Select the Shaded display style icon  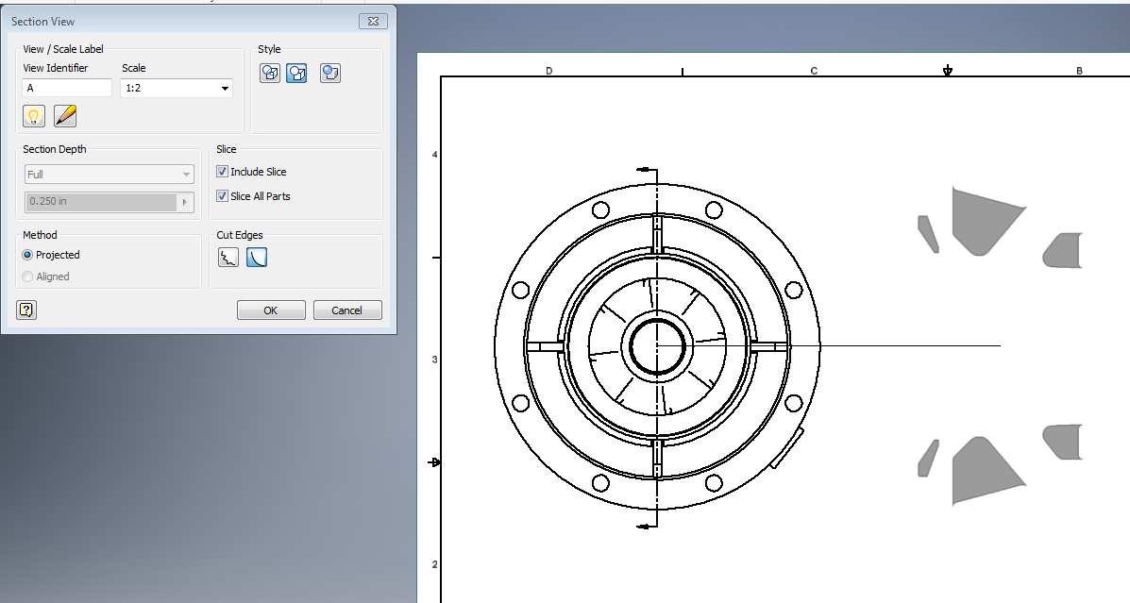click(329, 73)
